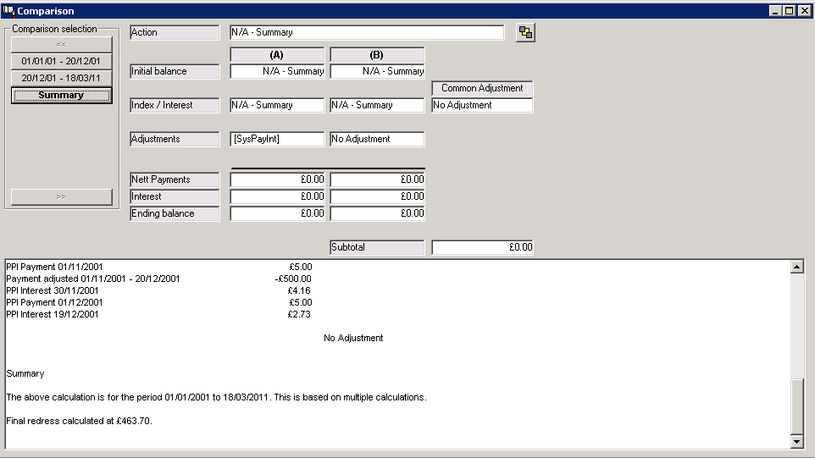Screen dimensions: 815x458
Task: Click Nett Payments value in column B
Action: point(377,179)
